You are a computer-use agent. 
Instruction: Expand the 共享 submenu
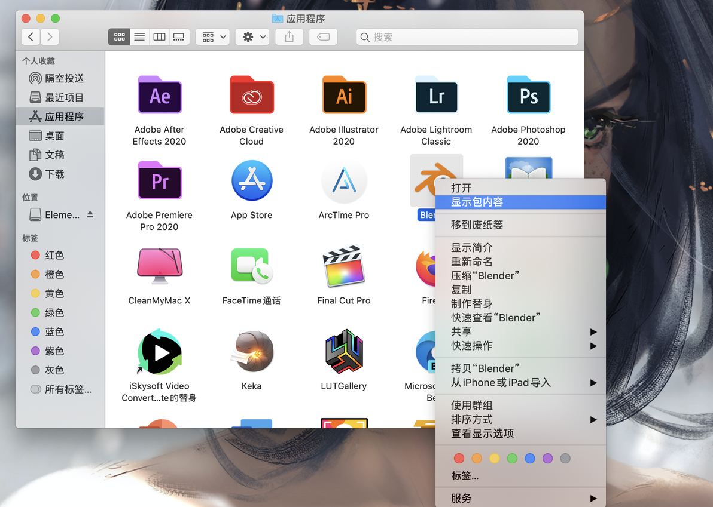pyautogui.click(x=520, y=332)
